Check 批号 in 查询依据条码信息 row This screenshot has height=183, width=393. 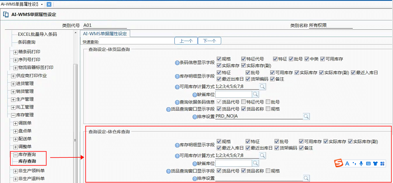[268, 102]
